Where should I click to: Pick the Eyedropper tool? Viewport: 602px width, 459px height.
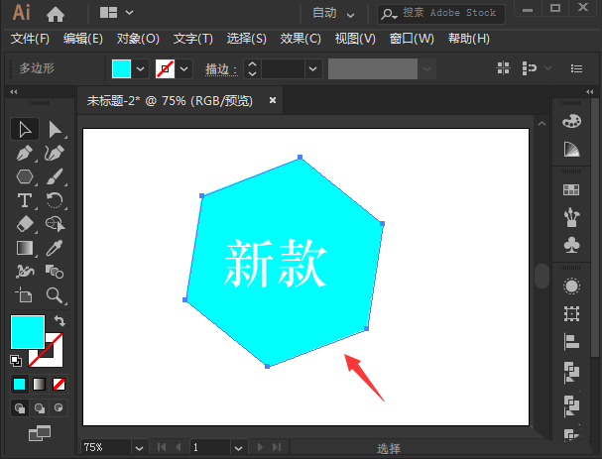(55, 248)
